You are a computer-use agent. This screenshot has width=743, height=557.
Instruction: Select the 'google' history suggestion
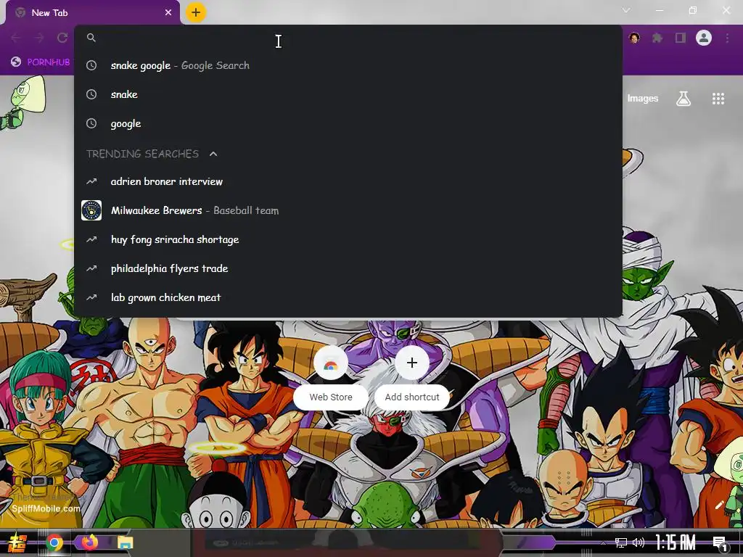[x=348, y=123]
